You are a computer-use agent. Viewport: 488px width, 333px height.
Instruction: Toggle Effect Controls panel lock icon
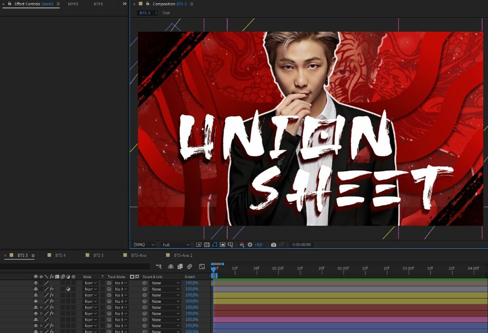tap(10, 4)
